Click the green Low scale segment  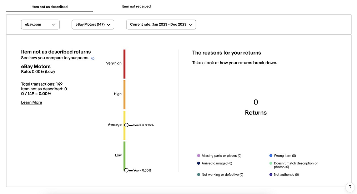click(125, 156)
